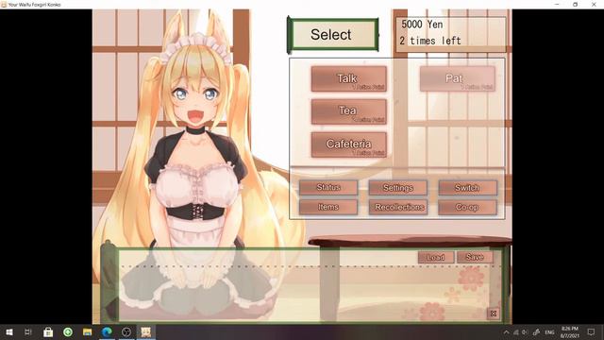Open the game Settings
Image resolution: width=604 pixels, height=340 pixels.
pyautogui.click(x=398, y=187)
